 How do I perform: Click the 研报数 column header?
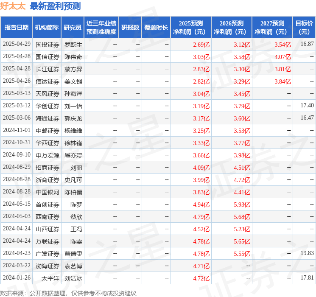(130, 28)
